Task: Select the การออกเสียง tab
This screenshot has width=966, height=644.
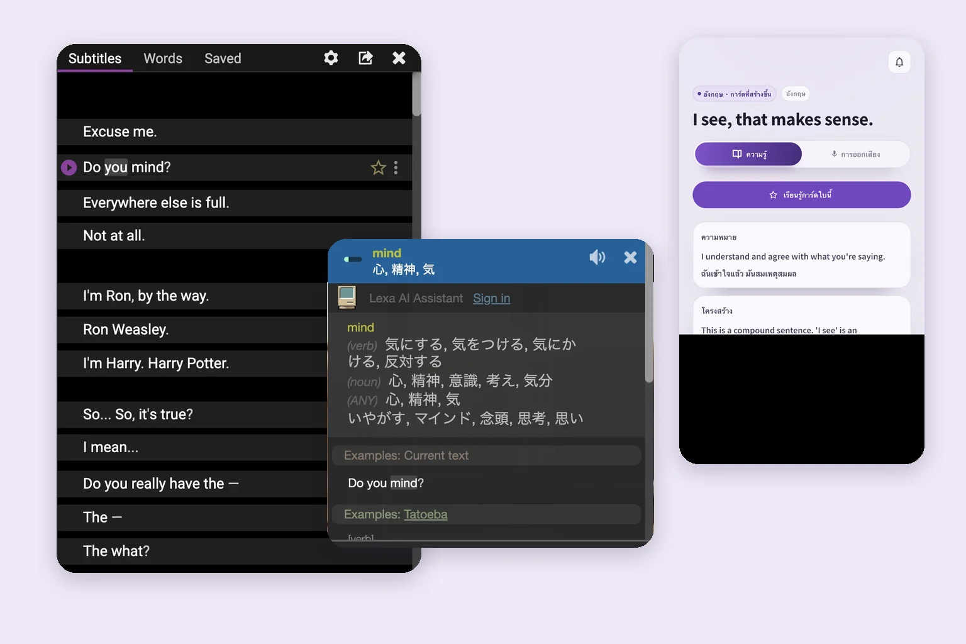Action: pos(856,154)
